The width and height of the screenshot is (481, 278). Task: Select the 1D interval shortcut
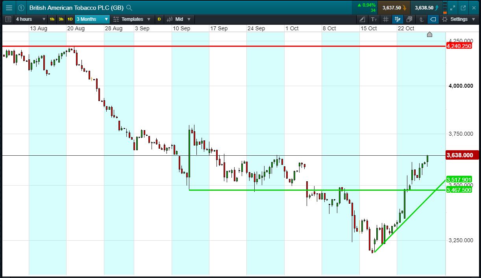tap(70, 19)
